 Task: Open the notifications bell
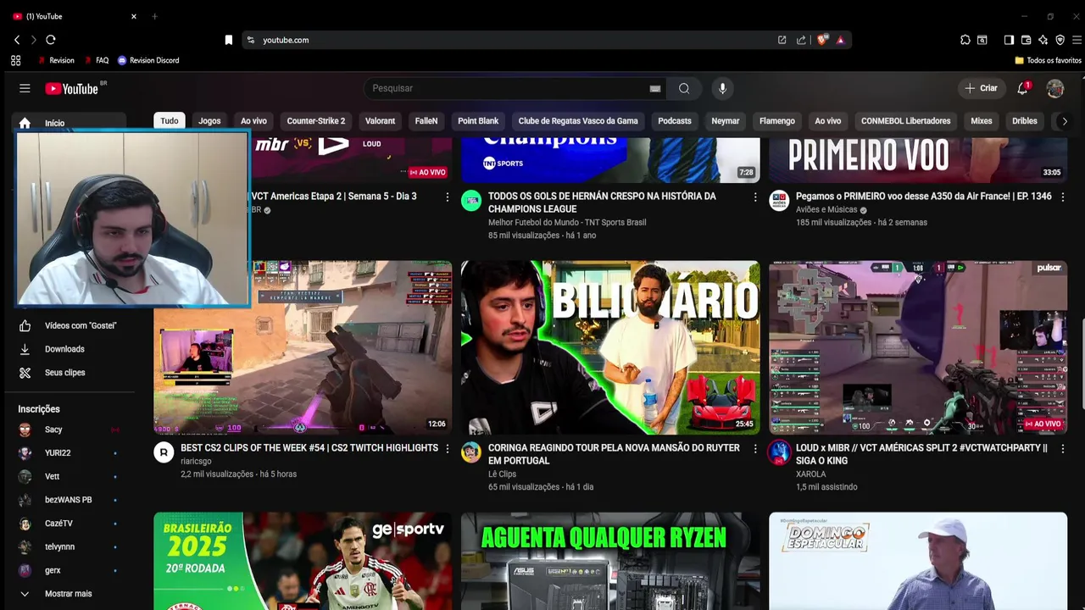[1023, 88]
